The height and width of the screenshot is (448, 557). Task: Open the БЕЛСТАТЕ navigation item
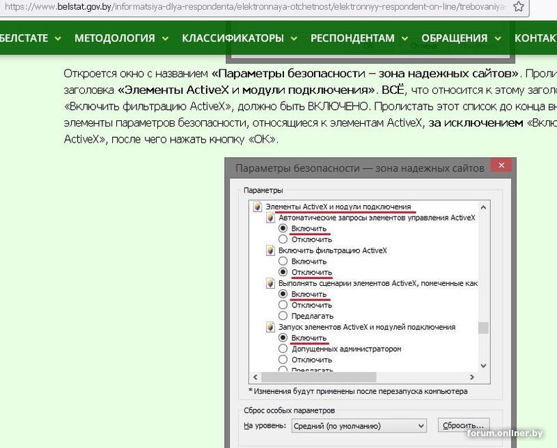[24, 38]
